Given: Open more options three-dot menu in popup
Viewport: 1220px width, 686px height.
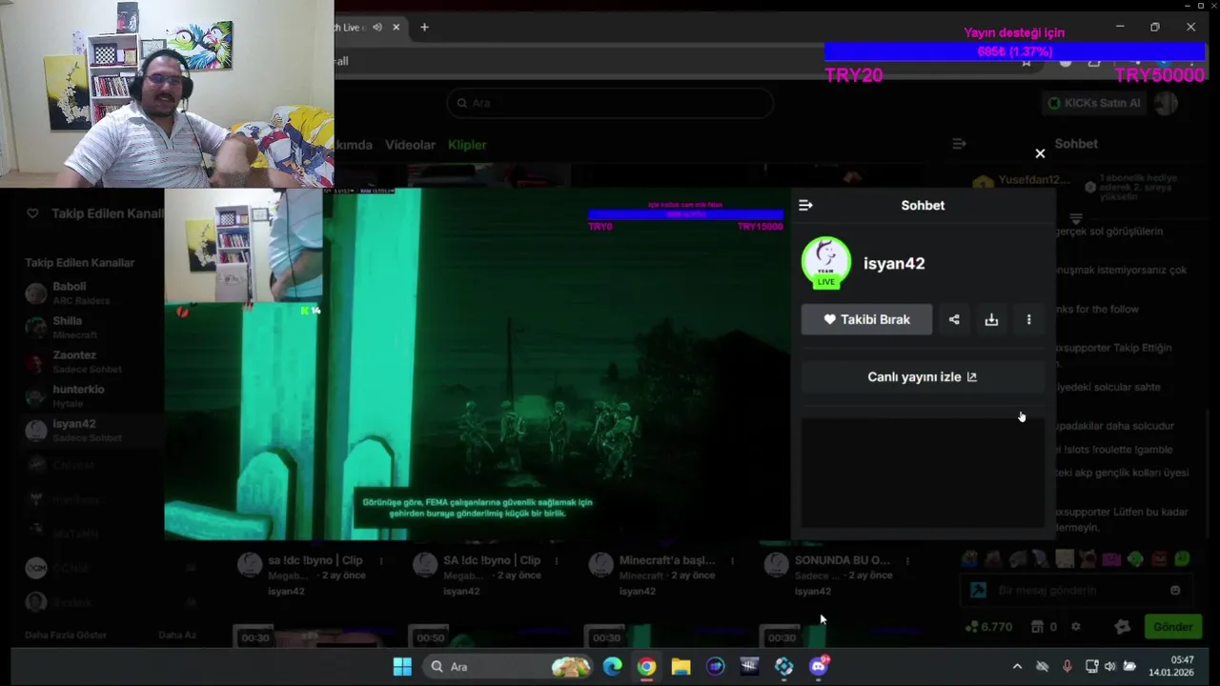Looking at the screenshot, I should [x=1028, y=319].
